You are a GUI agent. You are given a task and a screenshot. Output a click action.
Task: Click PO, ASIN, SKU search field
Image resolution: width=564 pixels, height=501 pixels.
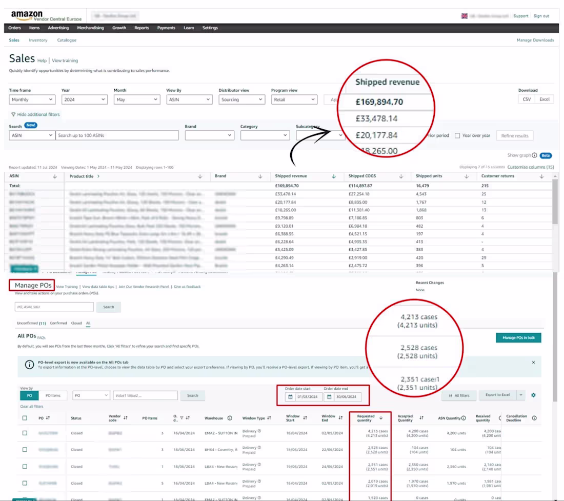tap(54, 307)
